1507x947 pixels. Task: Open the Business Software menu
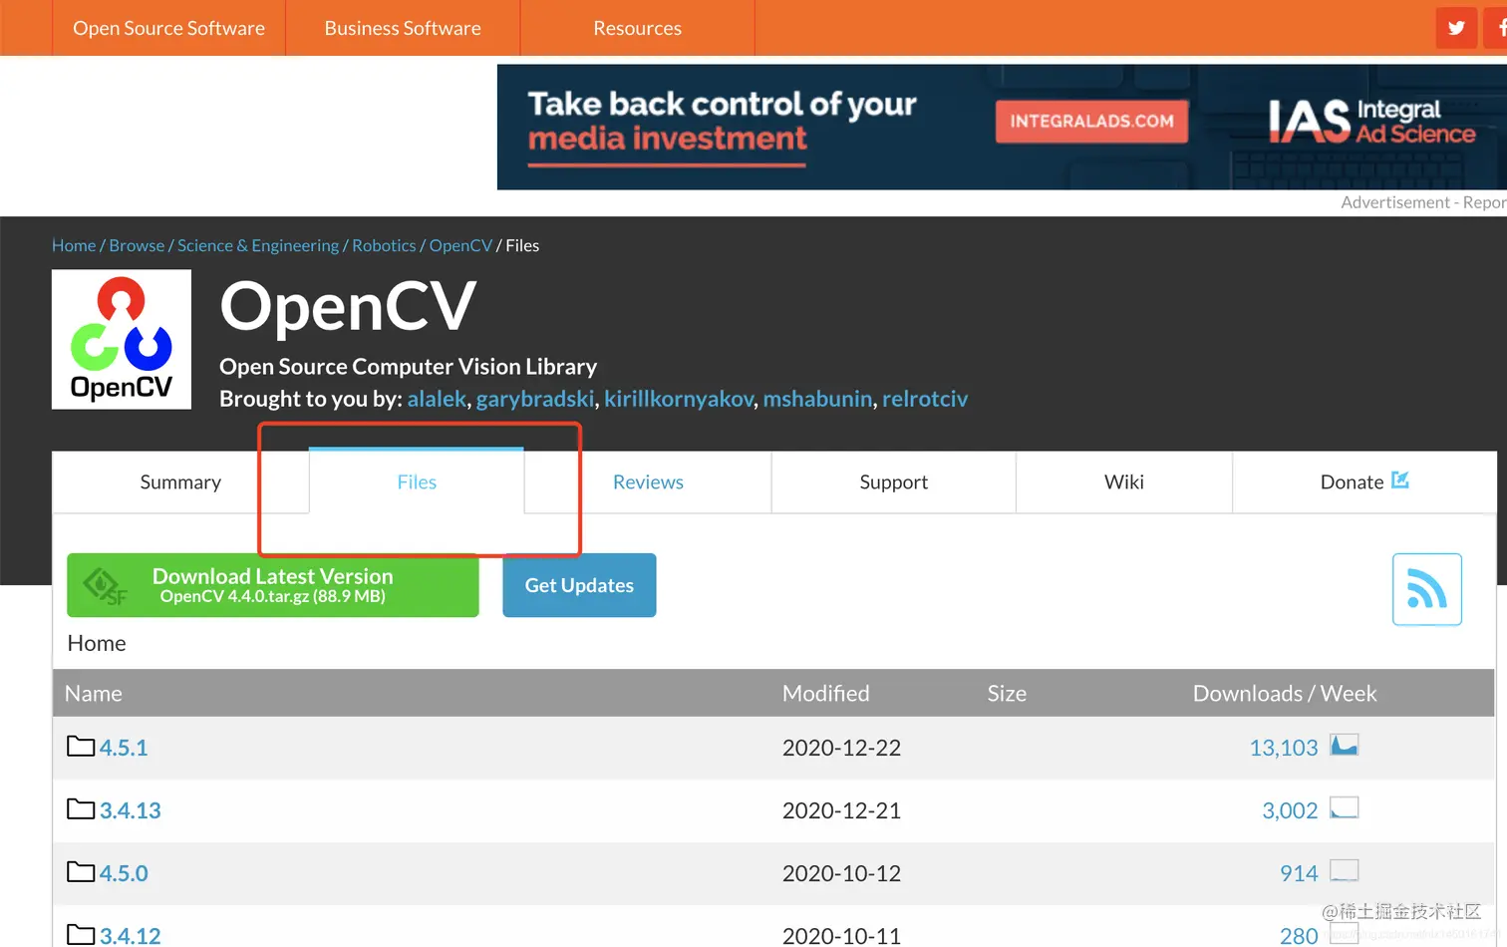coord(403,28)
